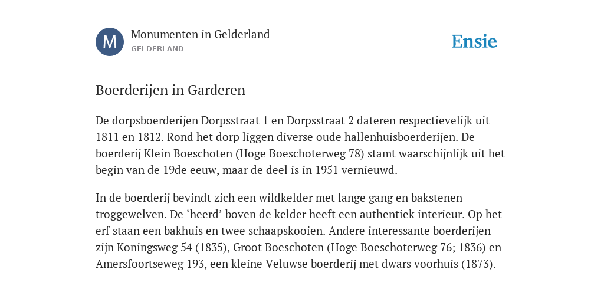Click the text Klein Boeschoten
The height and width of the screenshot is (302, 604).
pyautogui.click(x=188, y=154)
